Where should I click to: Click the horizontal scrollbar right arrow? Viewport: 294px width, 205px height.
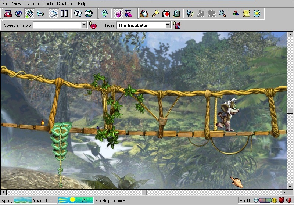click(x=284, y=193)
